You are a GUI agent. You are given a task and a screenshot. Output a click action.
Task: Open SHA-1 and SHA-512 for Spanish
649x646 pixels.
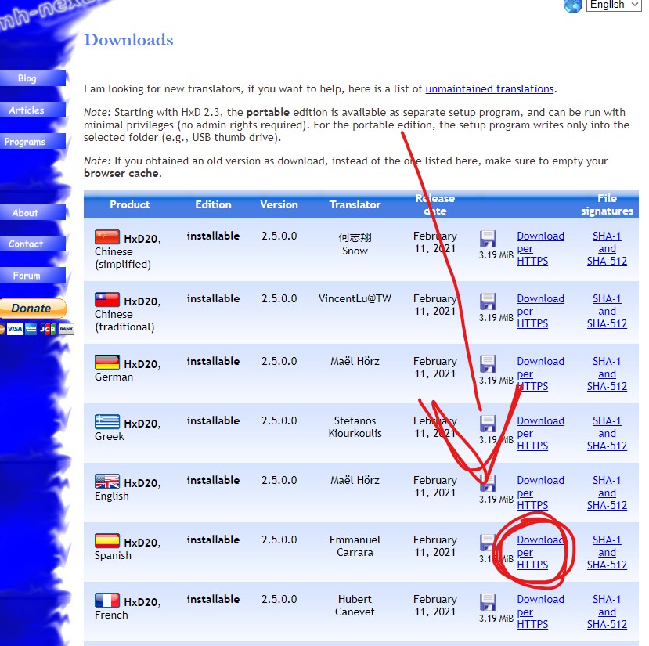click(607, 552)
